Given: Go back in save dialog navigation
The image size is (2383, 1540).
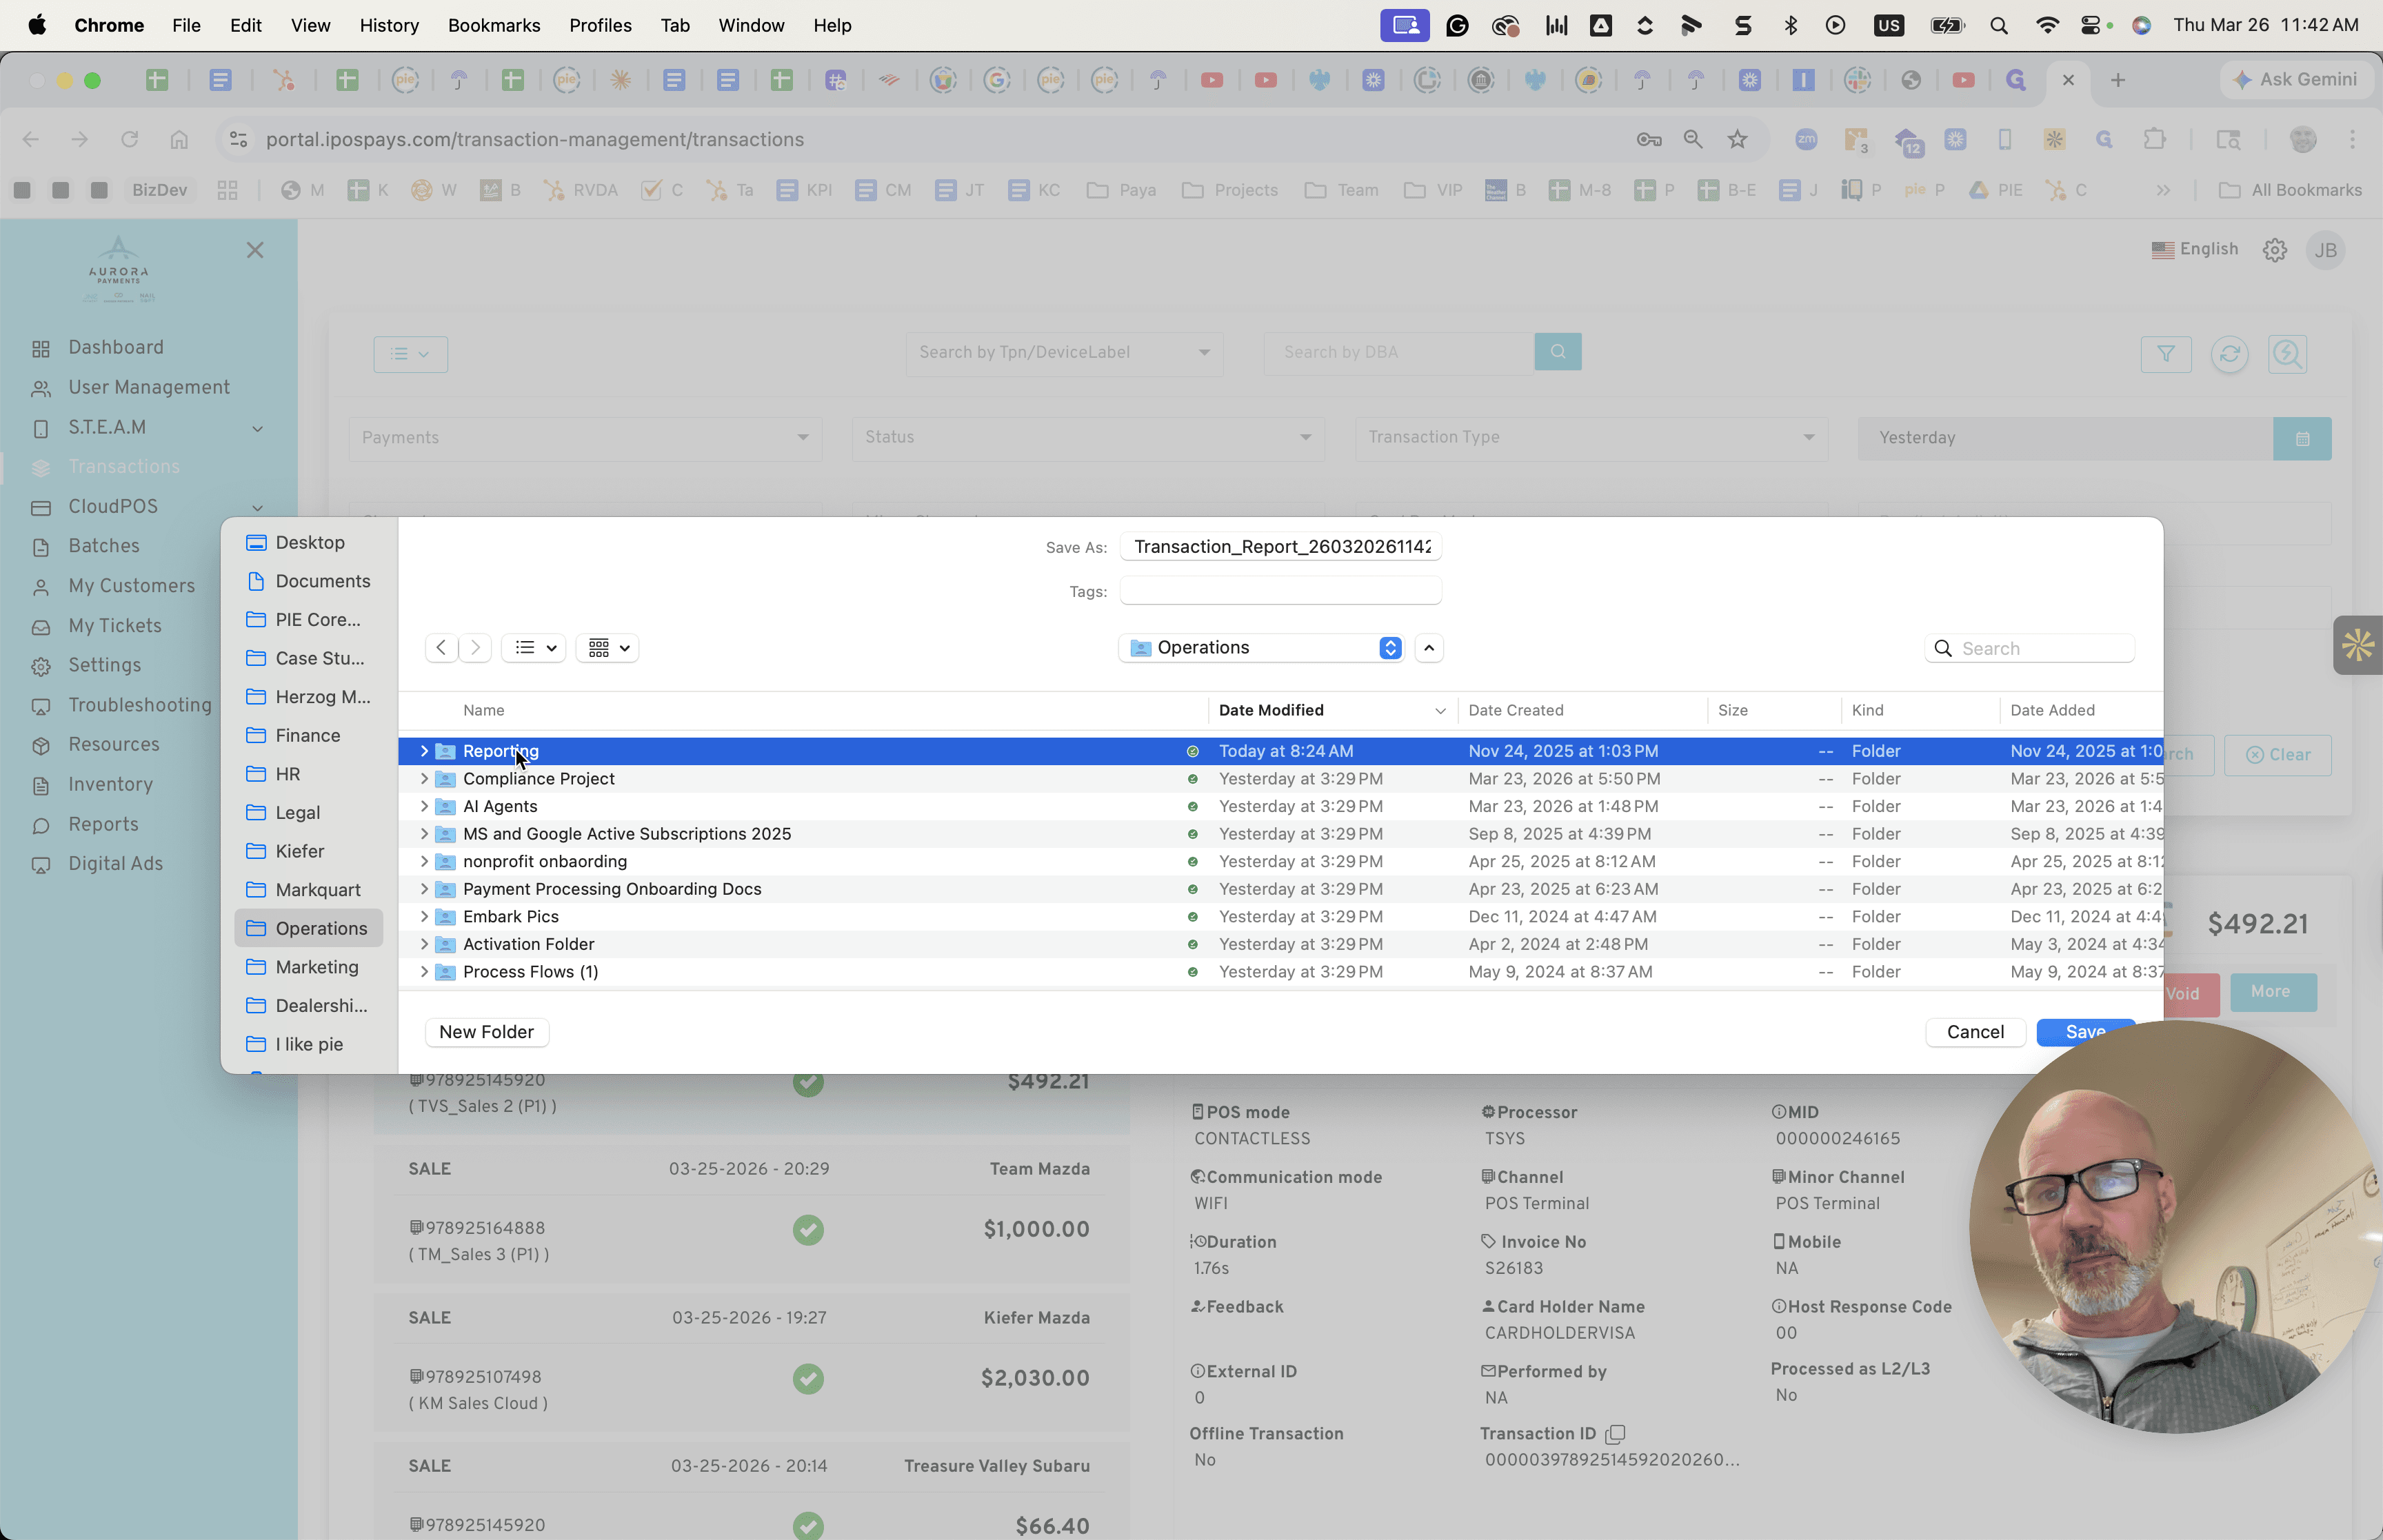Looking at the screenshot, I should tap(441, 647).
